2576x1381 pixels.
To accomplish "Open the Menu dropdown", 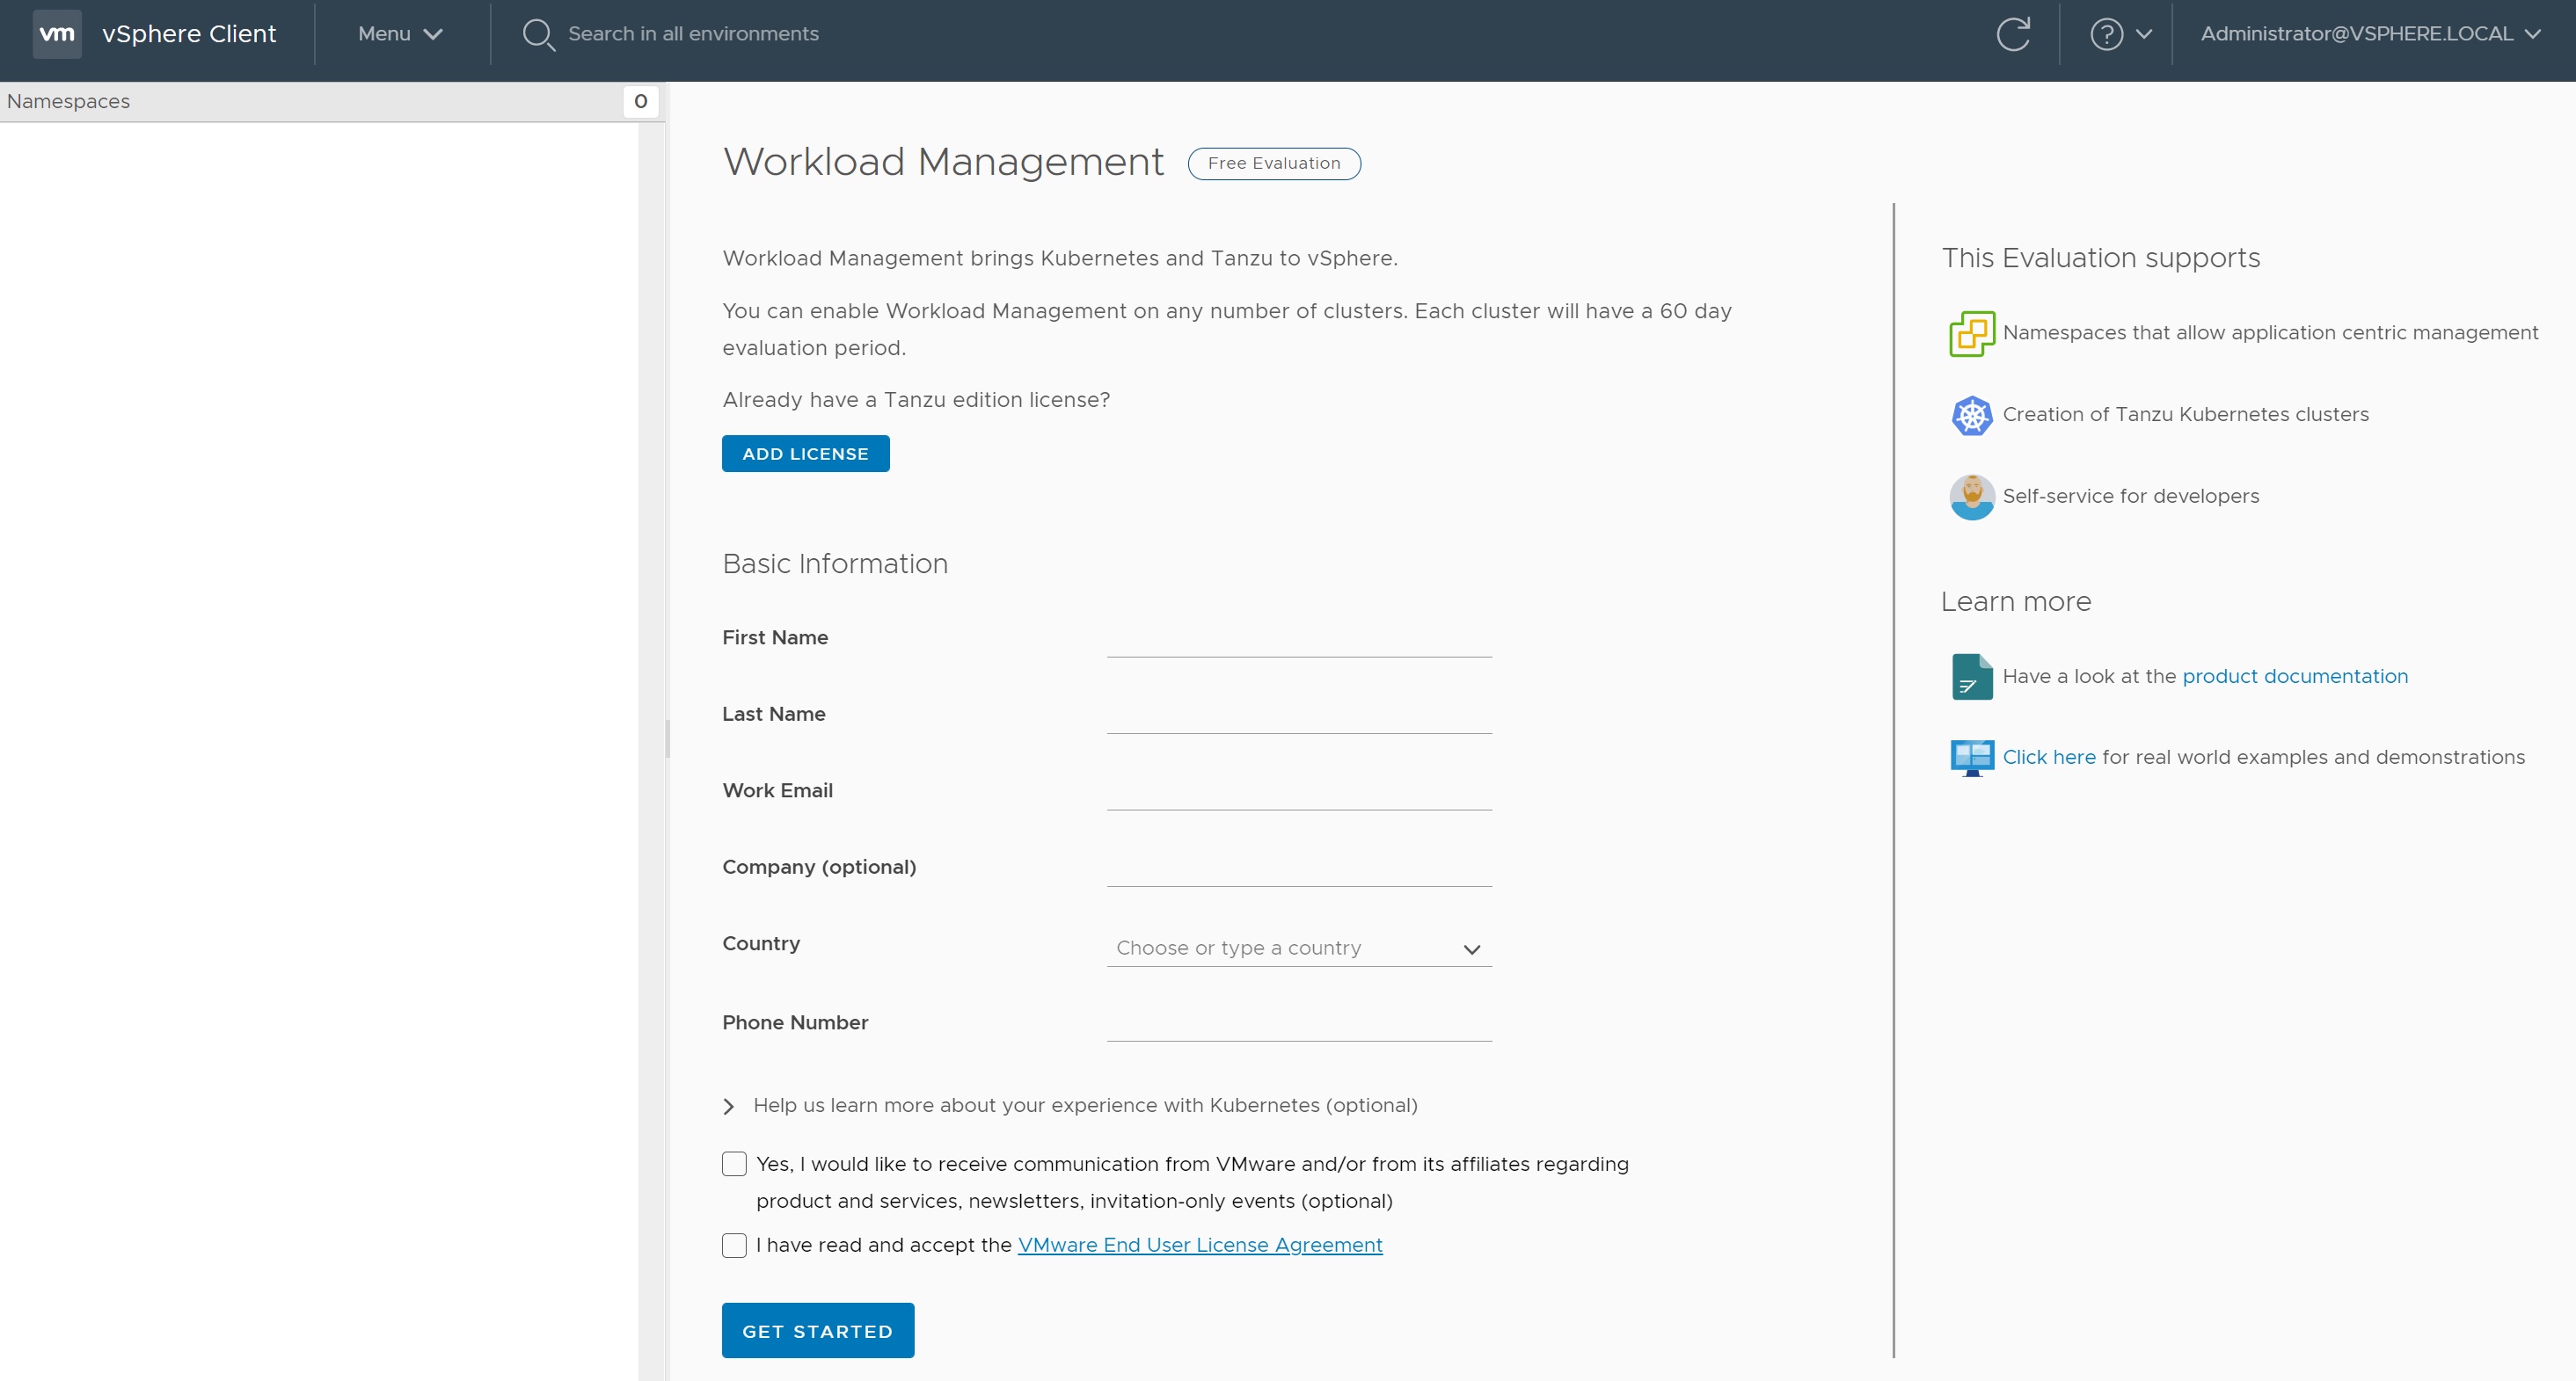I will click(400, 34).
